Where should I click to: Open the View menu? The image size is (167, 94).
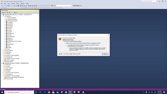click(9, 3)
